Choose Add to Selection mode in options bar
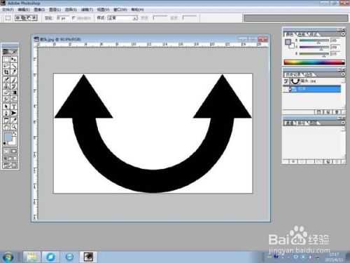Screen dimensions: 350x263 (x=23, y=18)
